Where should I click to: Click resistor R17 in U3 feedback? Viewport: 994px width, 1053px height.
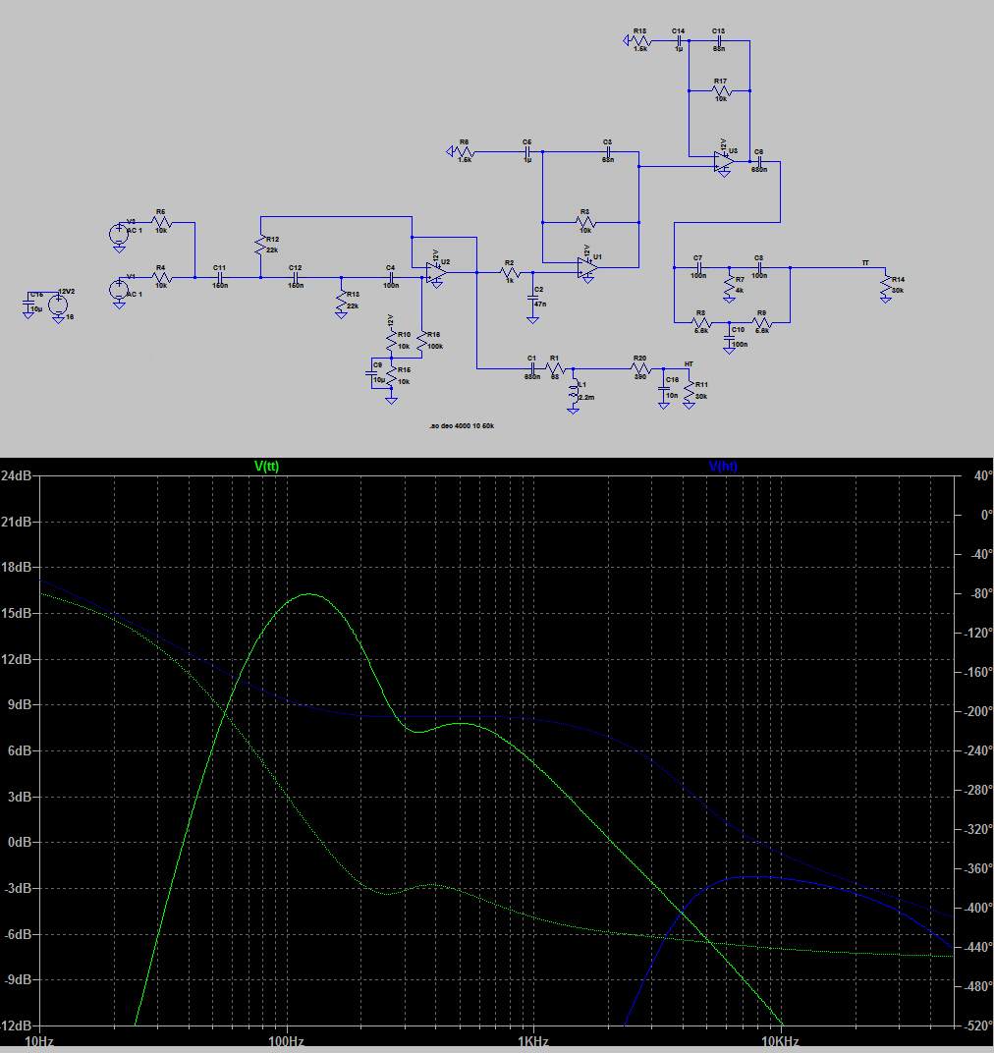click(x=721, y=90)
